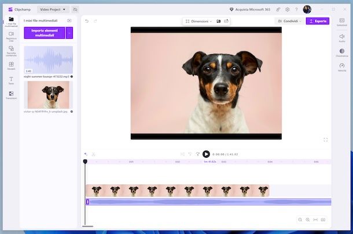Open the help question mark icon
The height and width of the screenshot is (234, 353).
296,9
